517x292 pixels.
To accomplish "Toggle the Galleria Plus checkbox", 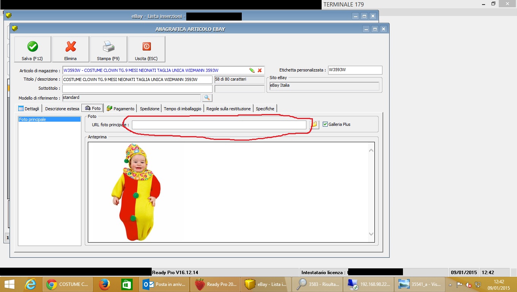I will pos(325,124).
